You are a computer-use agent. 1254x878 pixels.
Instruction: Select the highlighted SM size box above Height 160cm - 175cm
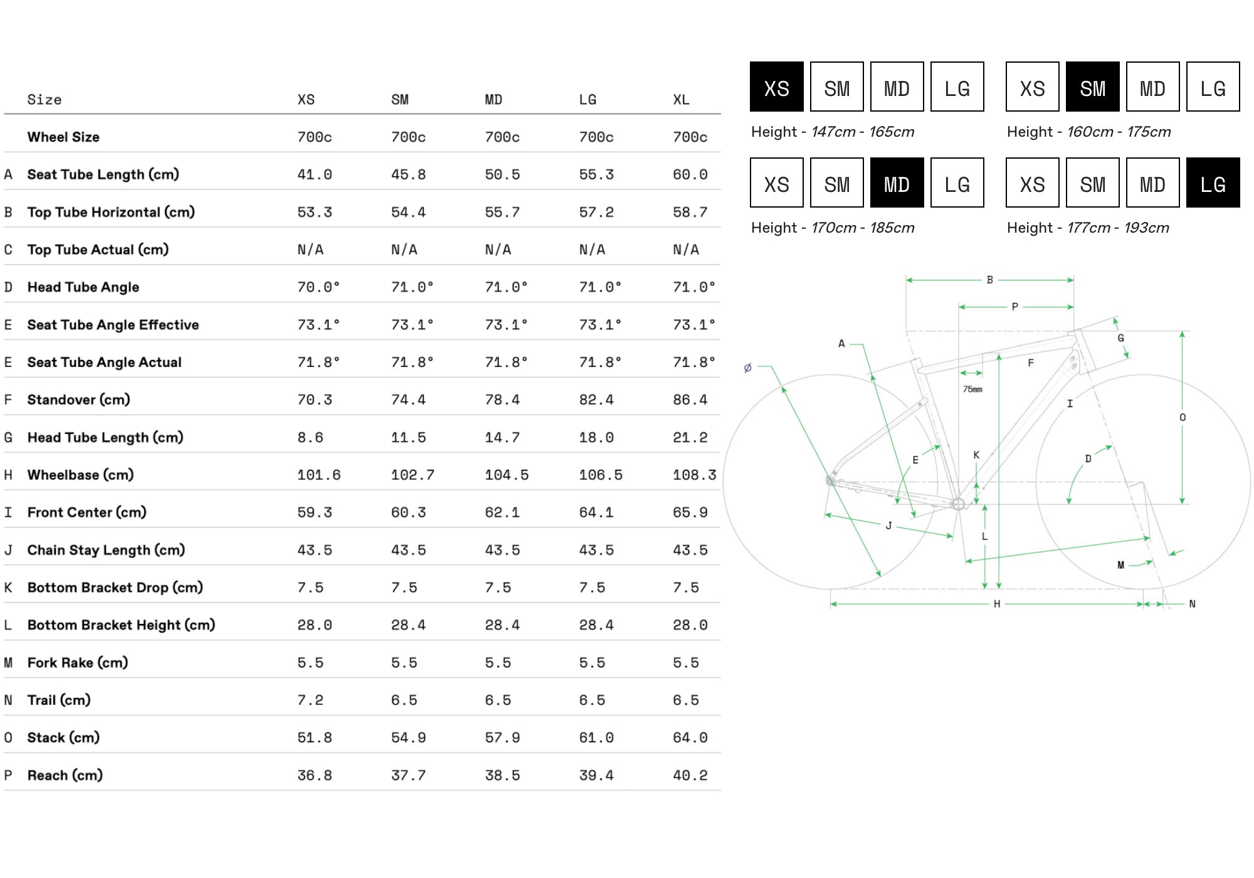pos(1092,87)
